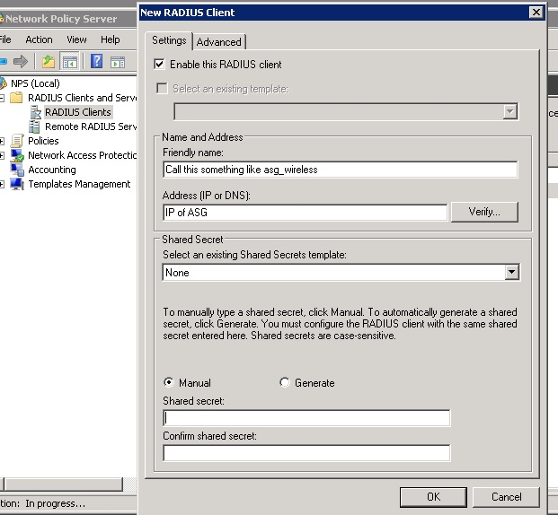Viewport: 558px width, 515px height.
Task: Select the Policies tree node
Action: pyautogui.click(x=43, y=141)
